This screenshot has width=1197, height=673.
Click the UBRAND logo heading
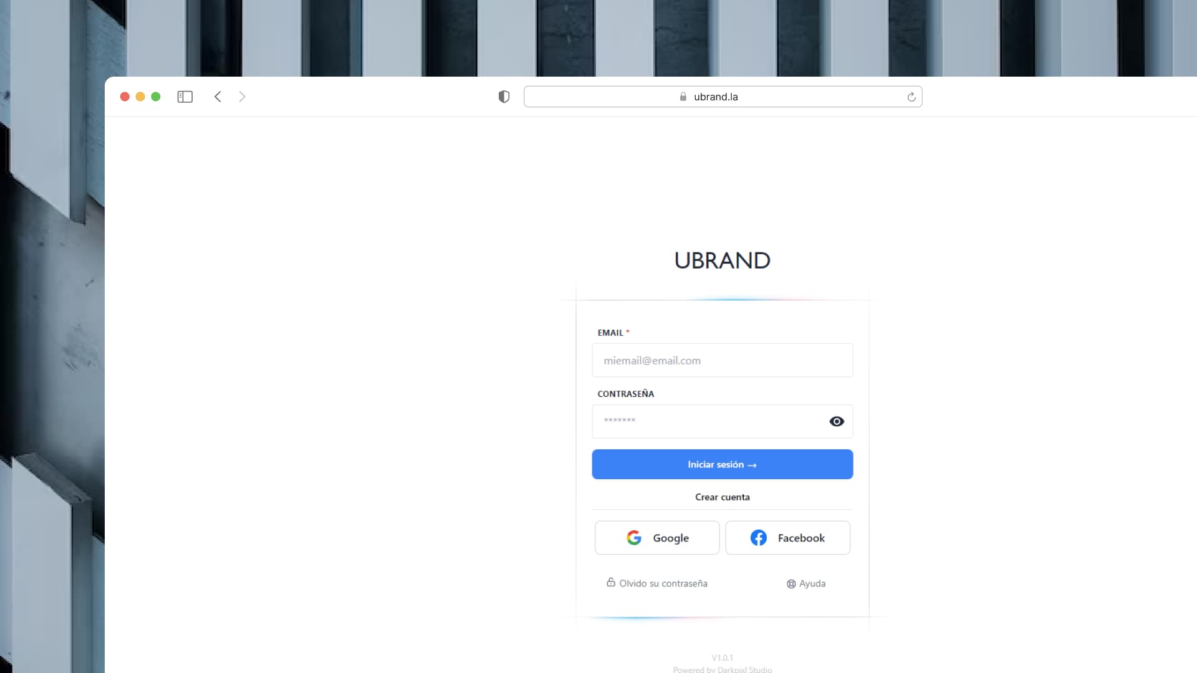(722, 260)
